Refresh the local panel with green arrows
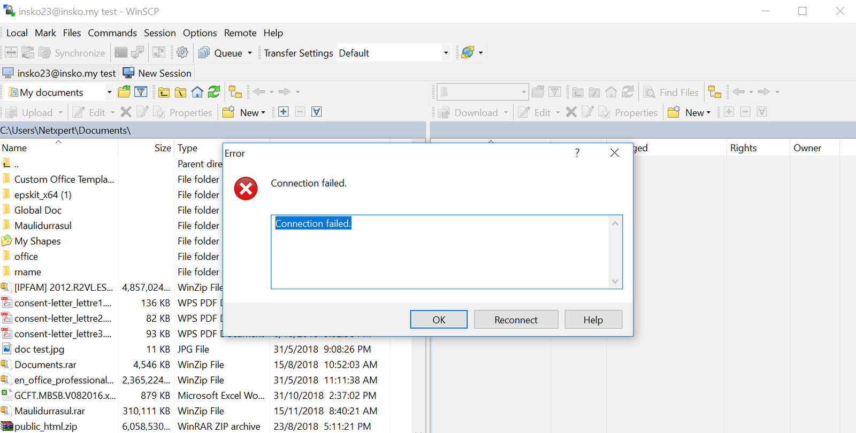Image resolution: width=856 pixels, height=433 pixels. (x=214, y=92)
